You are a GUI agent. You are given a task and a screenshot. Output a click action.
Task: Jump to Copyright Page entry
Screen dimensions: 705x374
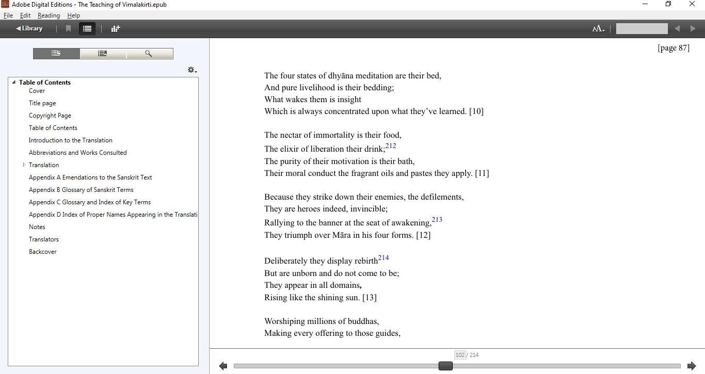pyautogui.click(x=50, y=116)
